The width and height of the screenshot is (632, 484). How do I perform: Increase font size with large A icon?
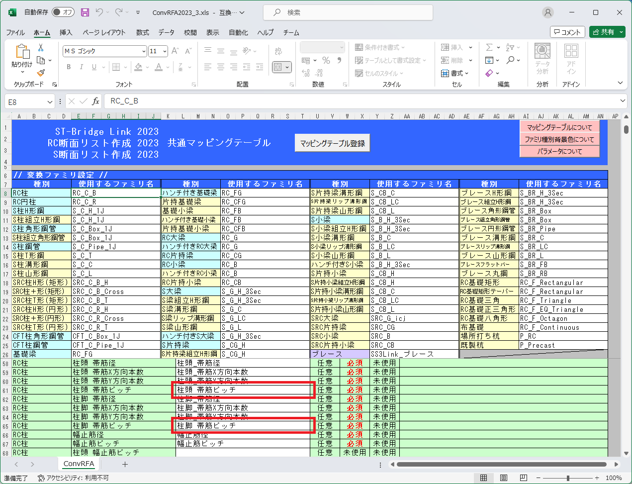coord(175,51)
